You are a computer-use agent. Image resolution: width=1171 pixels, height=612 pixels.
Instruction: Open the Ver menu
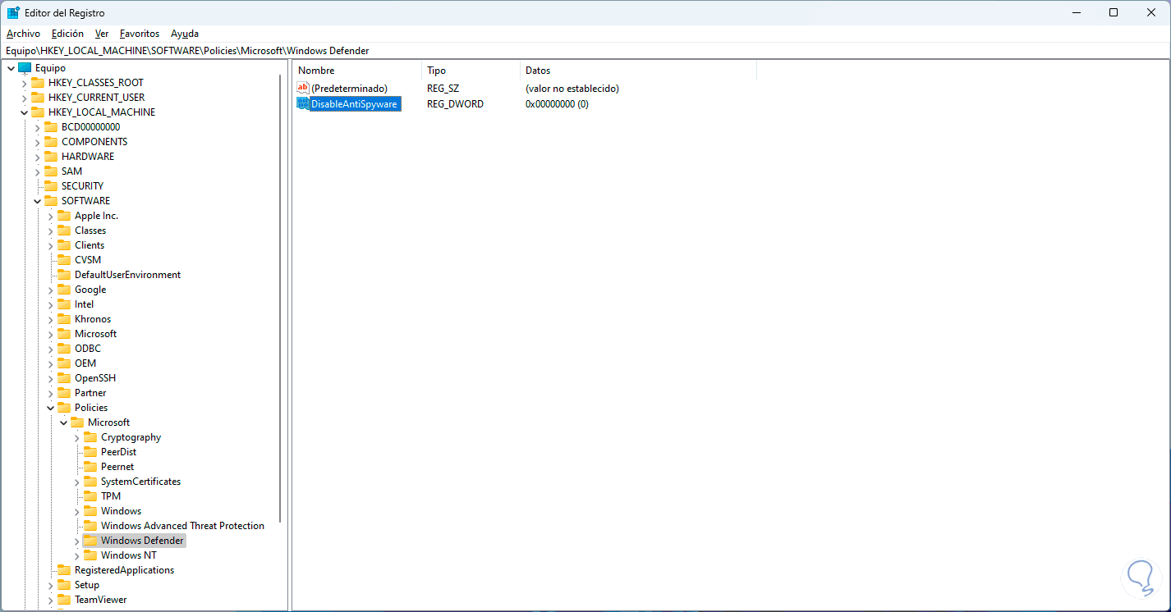point(102,34)
